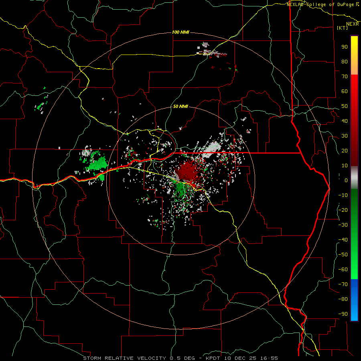Click the 50 knot scale label
The image size is (361, 361).
345,106
